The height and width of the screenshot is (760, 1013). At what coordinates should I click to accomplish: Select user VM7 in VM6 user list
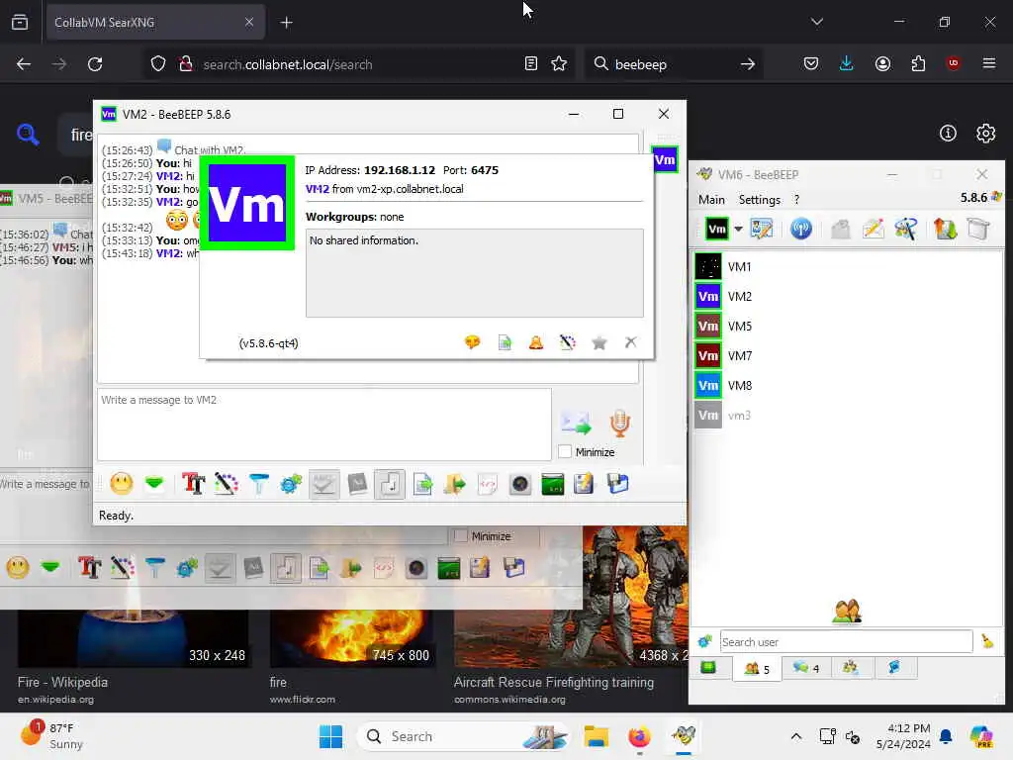(847, 356)
